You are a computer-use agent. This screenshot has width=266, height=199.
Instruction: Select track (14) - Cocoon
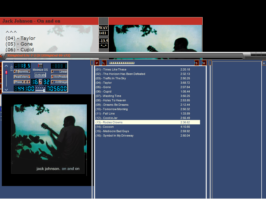148,127
